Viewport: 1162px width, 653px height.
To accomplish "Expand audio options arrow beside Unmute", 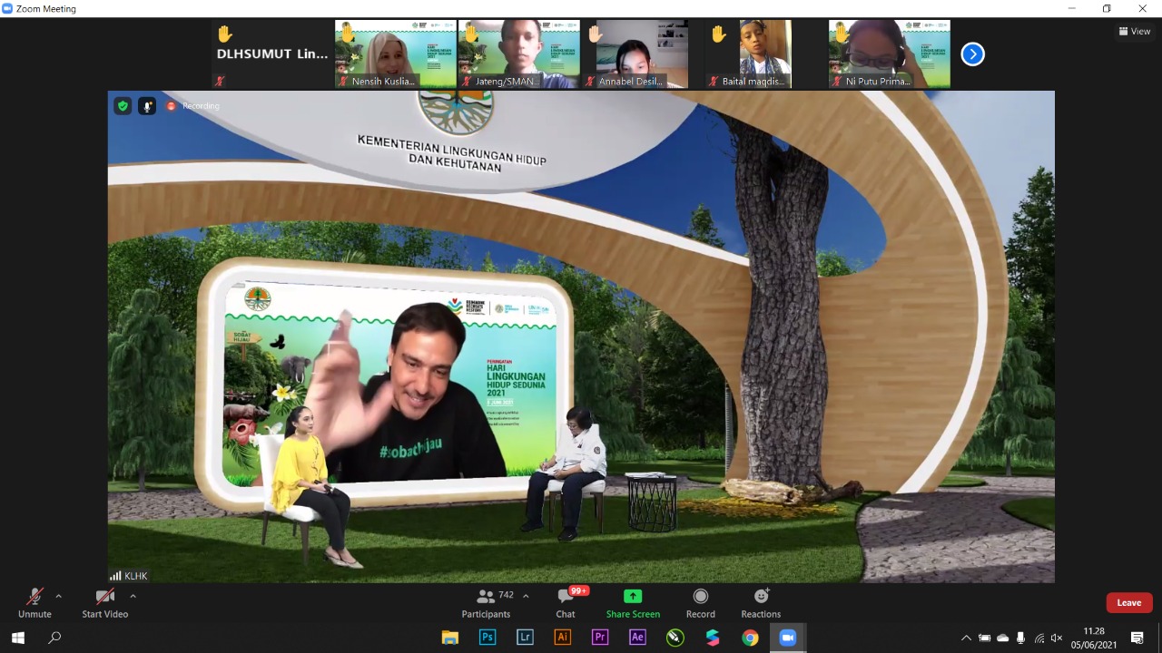I will [x=59, y=596].
